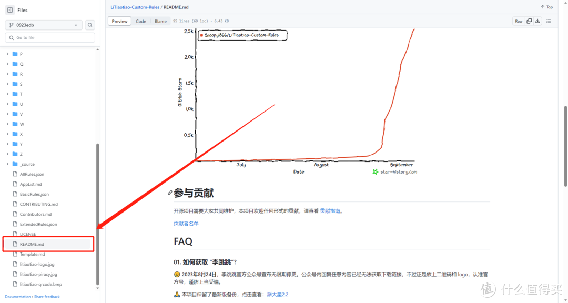Screen dimensions: 568x303
Task: Click the page vertical scrollbar
Action: [x=565, y=147]
